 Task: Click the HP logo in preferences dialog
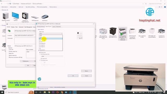tap(39, 79)
